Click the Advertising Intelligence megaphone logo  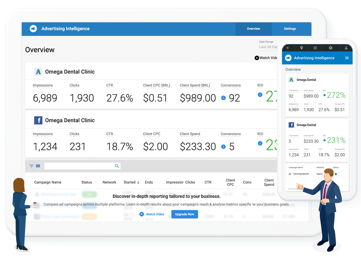coord(33,29)
